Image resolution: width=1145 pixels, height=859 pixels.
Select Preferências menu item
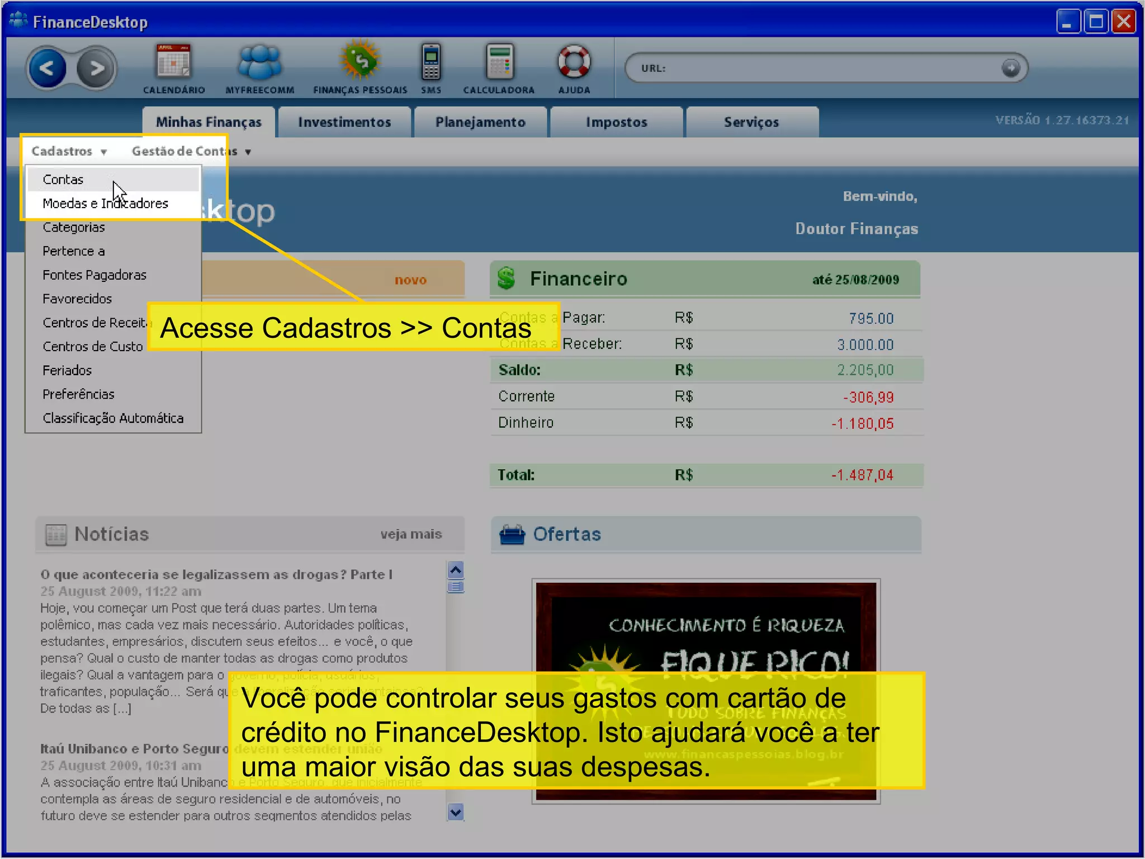tap(113, 394)
